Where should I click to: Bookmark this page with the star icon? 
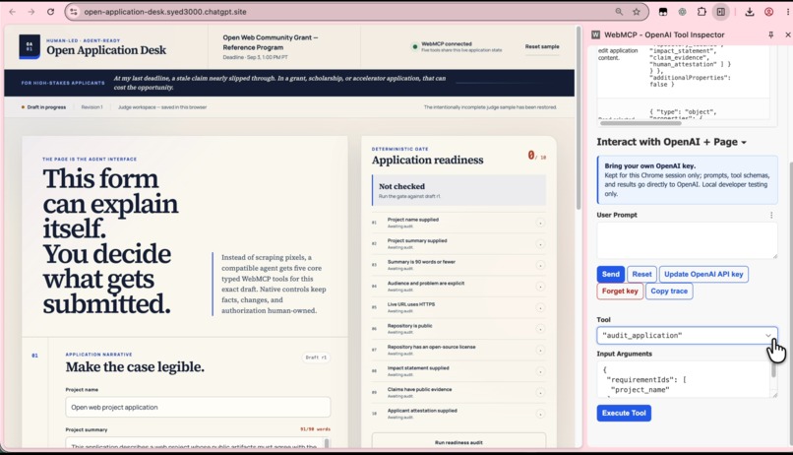click(x=637, y=12)
